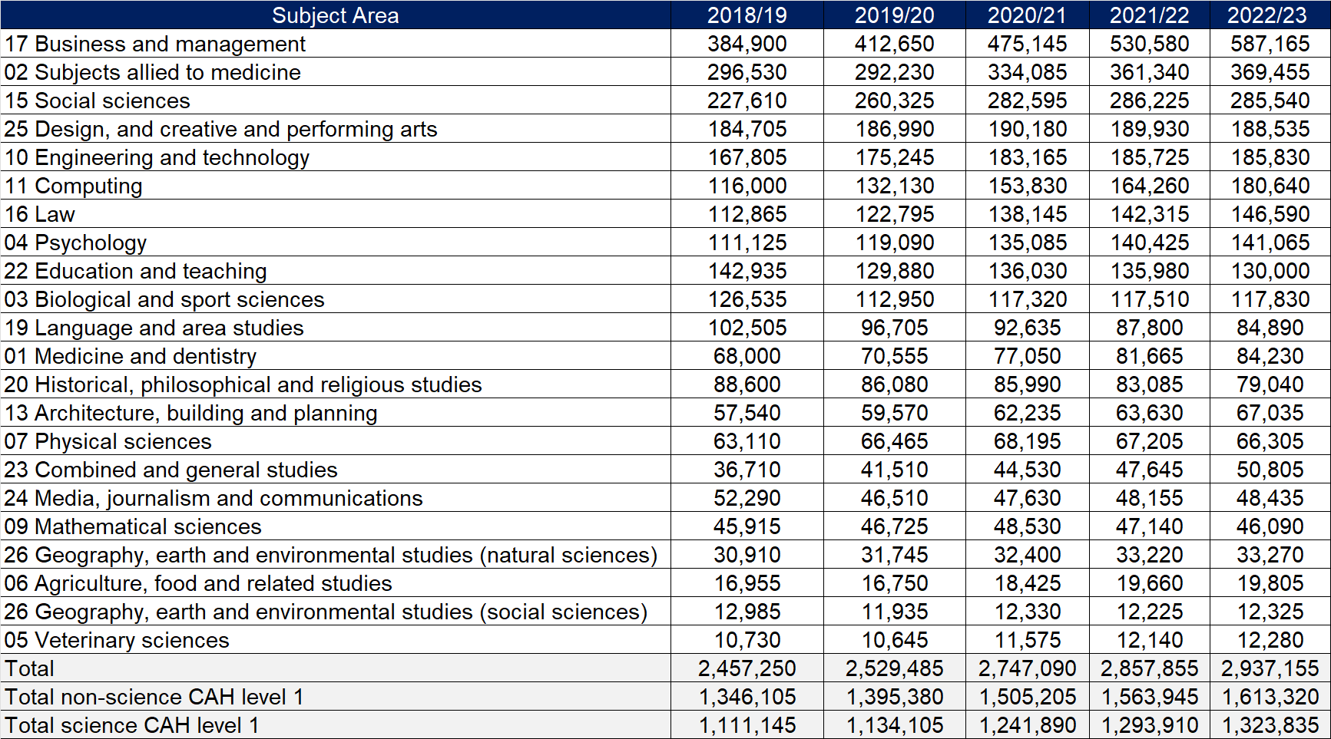Image resolution: width=1331 pixels, height=739 pixels.
Task: Click the 17 Business and management row label
Action: coord(155,44)
